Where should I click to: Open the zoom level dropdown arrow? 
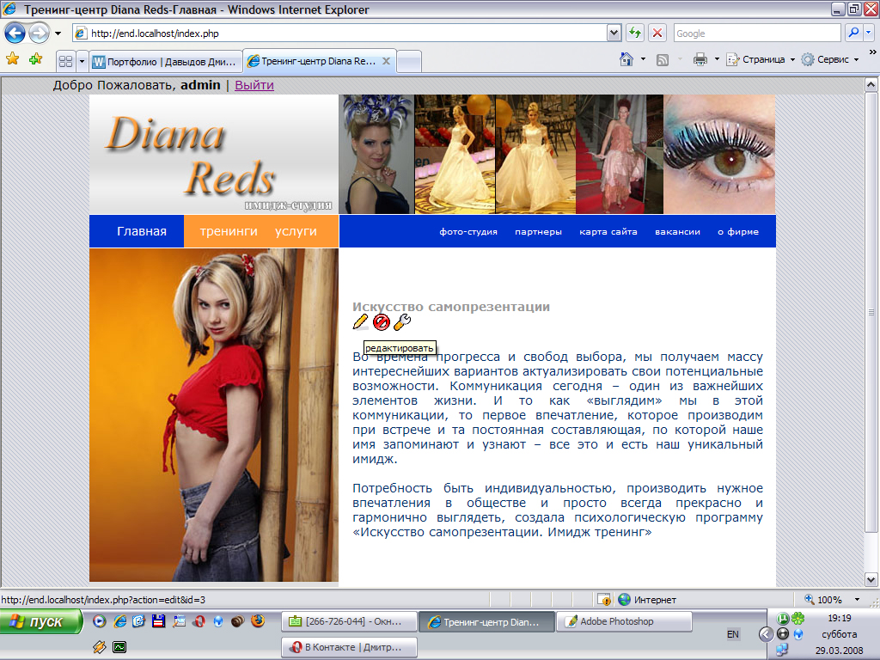tap(857, 599)
